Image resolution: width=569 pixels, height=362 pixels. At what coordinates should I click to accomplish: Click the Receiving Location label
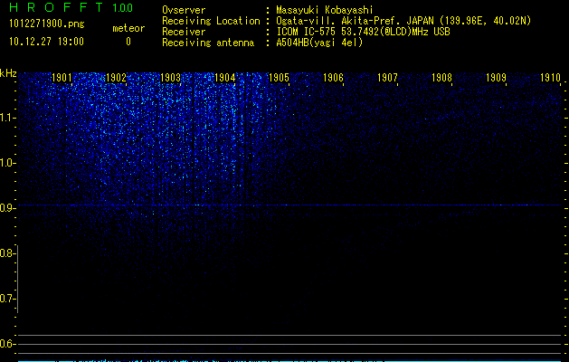(x=211, y=21)
